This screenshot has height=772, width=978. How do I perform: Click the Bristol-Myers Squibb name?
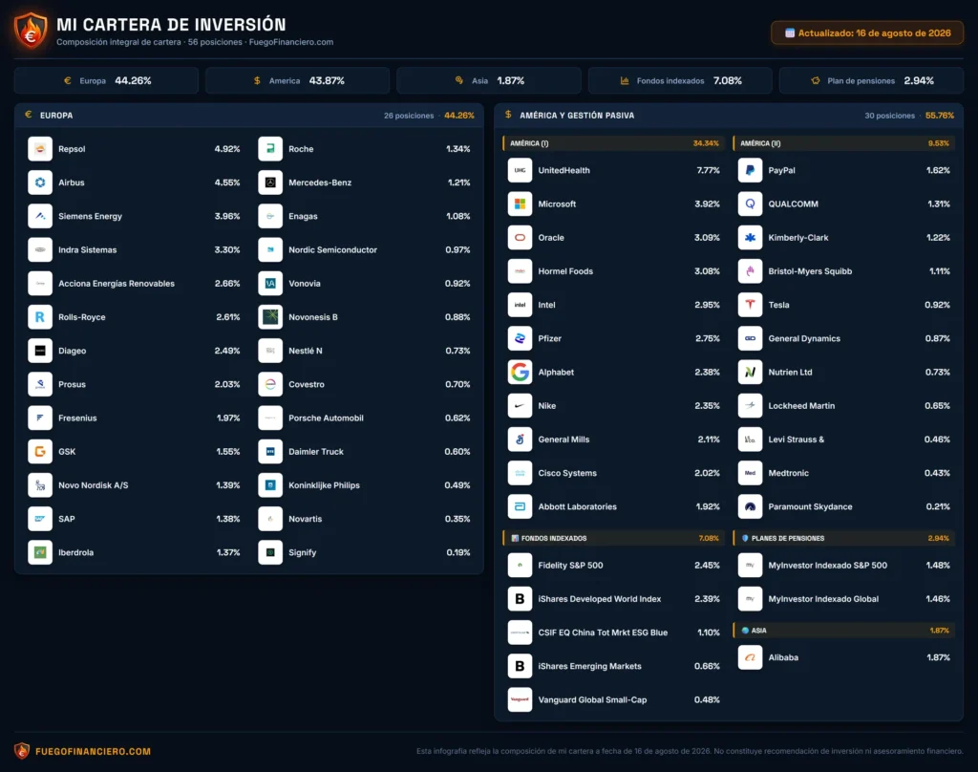(x=810, y=271)
